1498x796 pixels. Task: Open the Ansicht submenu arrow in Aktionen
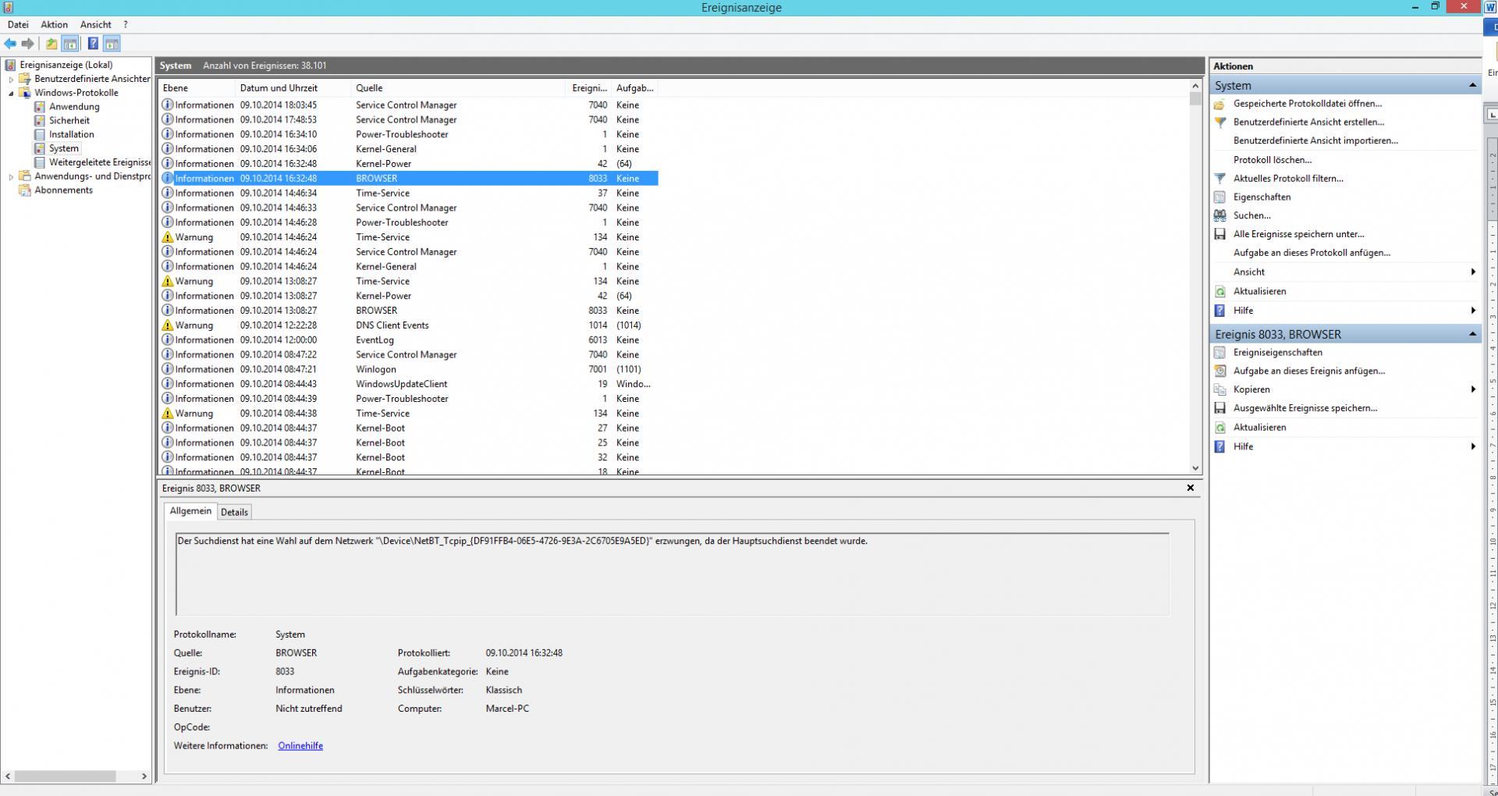[1473, 272]
